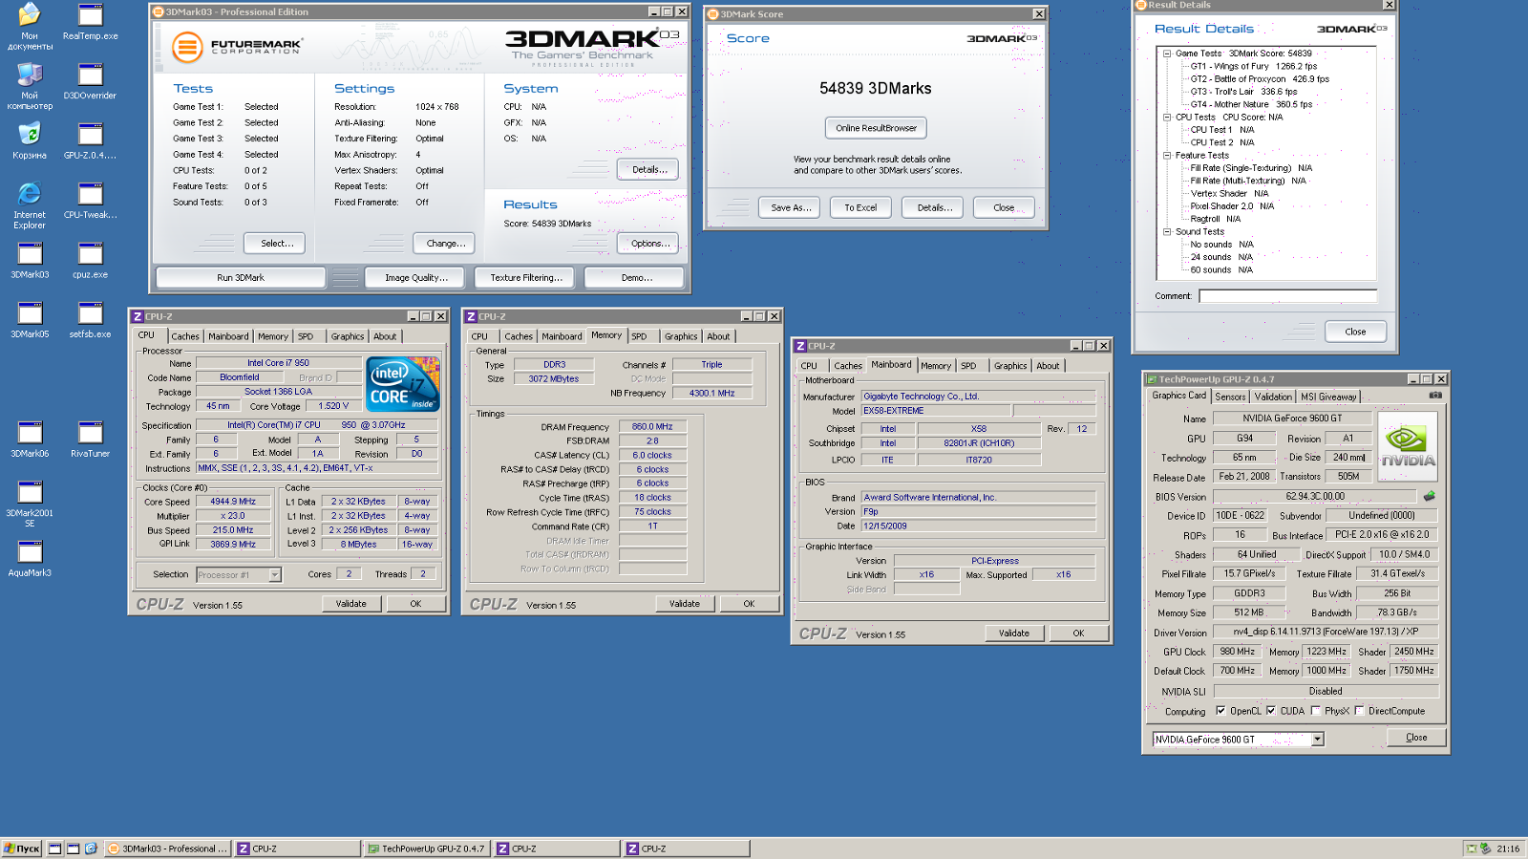Open the Processor #1 selection dropdown
Viewport: 1528px width, 859px height.
click(275, 574)
